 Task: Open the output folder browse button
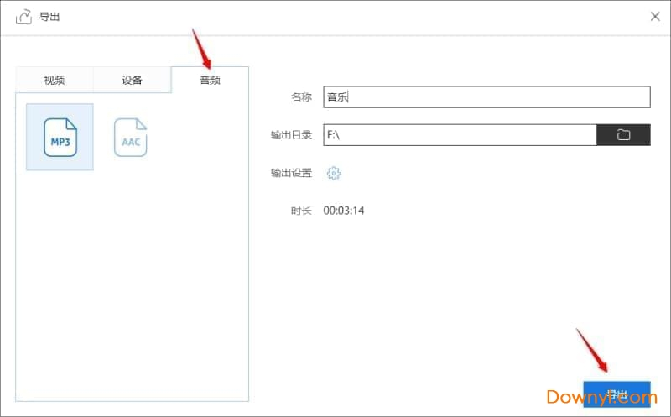click(x=623, y=134)
